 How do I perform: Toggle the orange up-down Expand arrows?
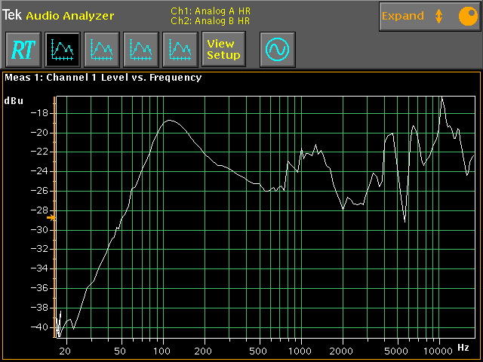tap(438, 16)
